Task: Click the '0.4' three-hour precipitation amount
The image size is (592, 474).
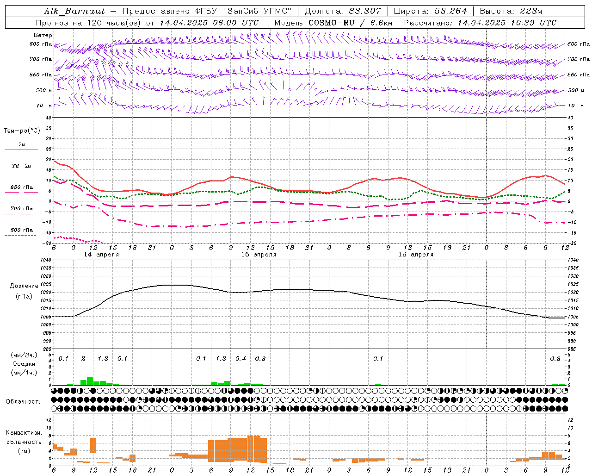Action: [x=241, y=358]
